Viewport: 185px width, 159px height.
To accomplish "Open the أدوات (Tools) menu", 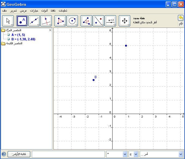I will (44, 11).
